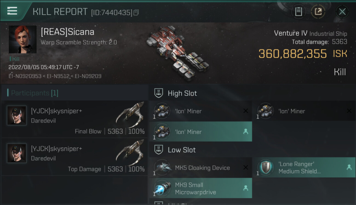Click the second destroyed 'Ion' Miner entry

(304, 111)
